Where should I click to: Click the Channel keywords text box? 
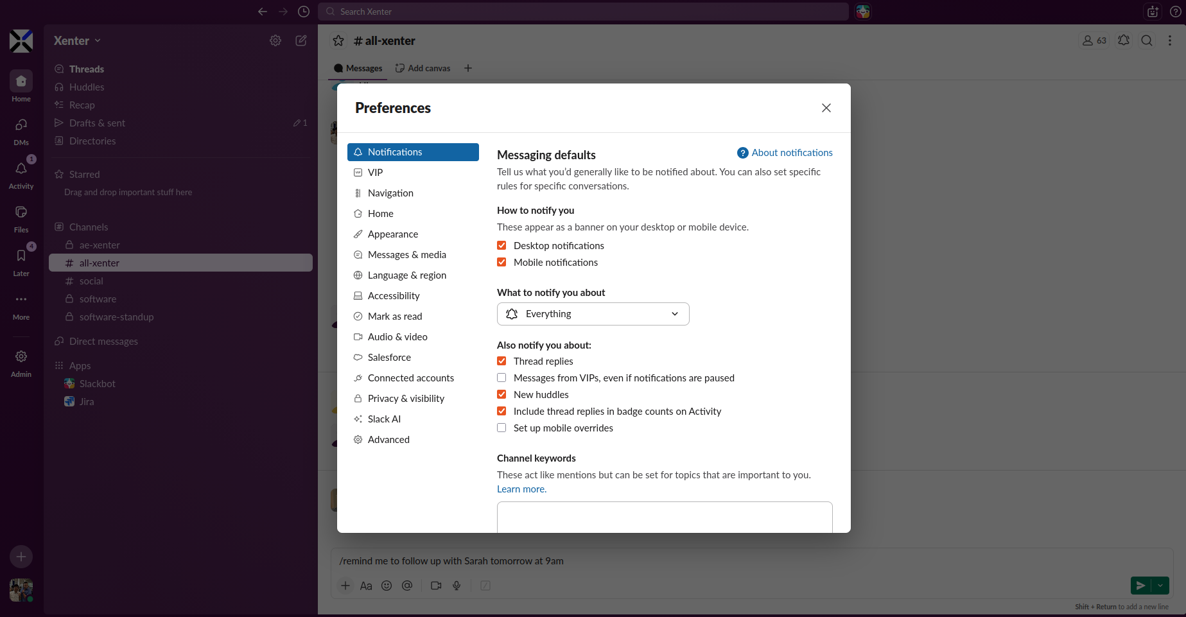click(664, 517)
